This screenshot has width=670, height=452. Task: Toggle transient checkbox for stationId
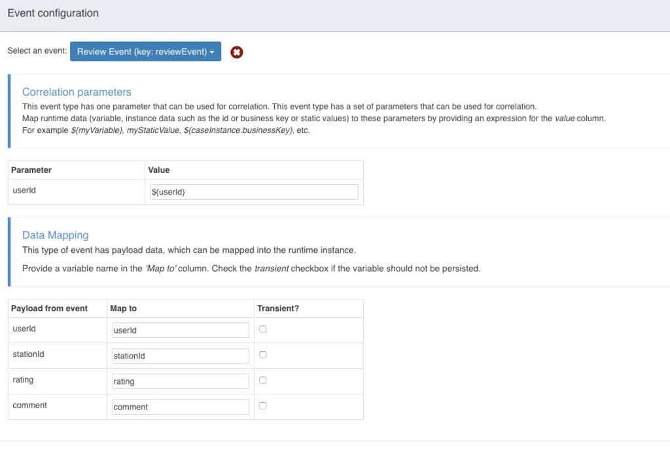(263, 354)
